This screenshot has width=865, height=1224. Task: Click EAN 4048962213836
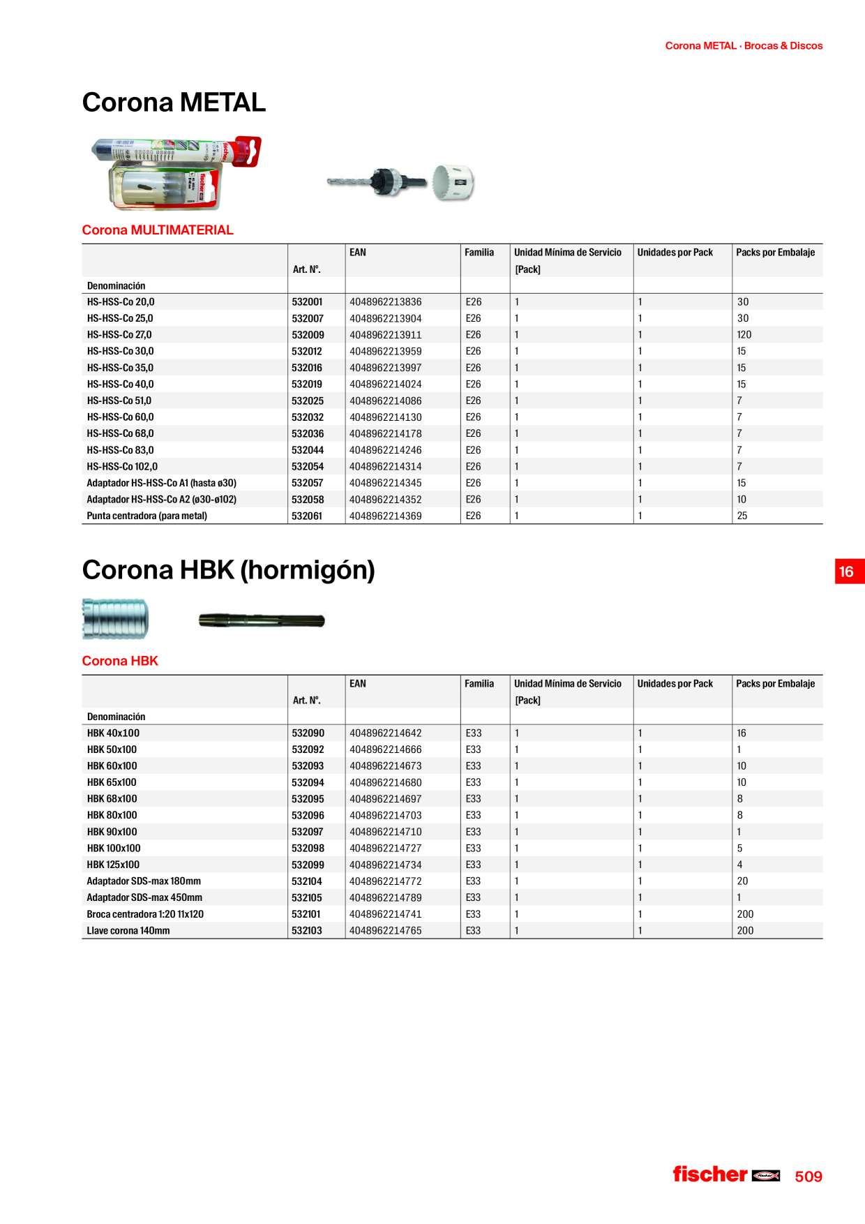coord(386,302)
